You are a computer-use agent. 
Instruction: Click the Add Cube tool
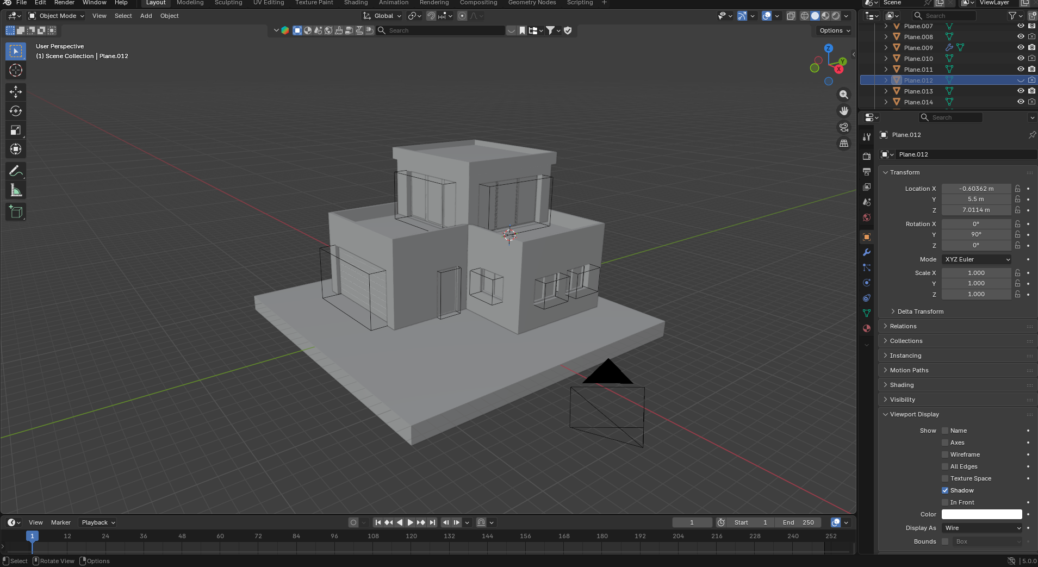tap(16, 212)
